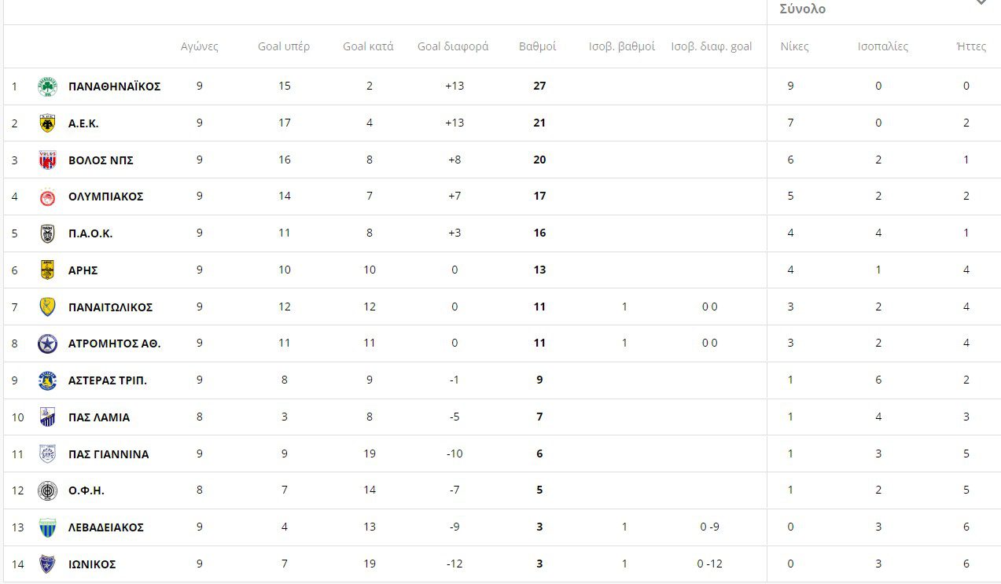Click the Olympiakos club crest icon
The width and height of the screenshot is (1001, 584).
coord(48,197)
